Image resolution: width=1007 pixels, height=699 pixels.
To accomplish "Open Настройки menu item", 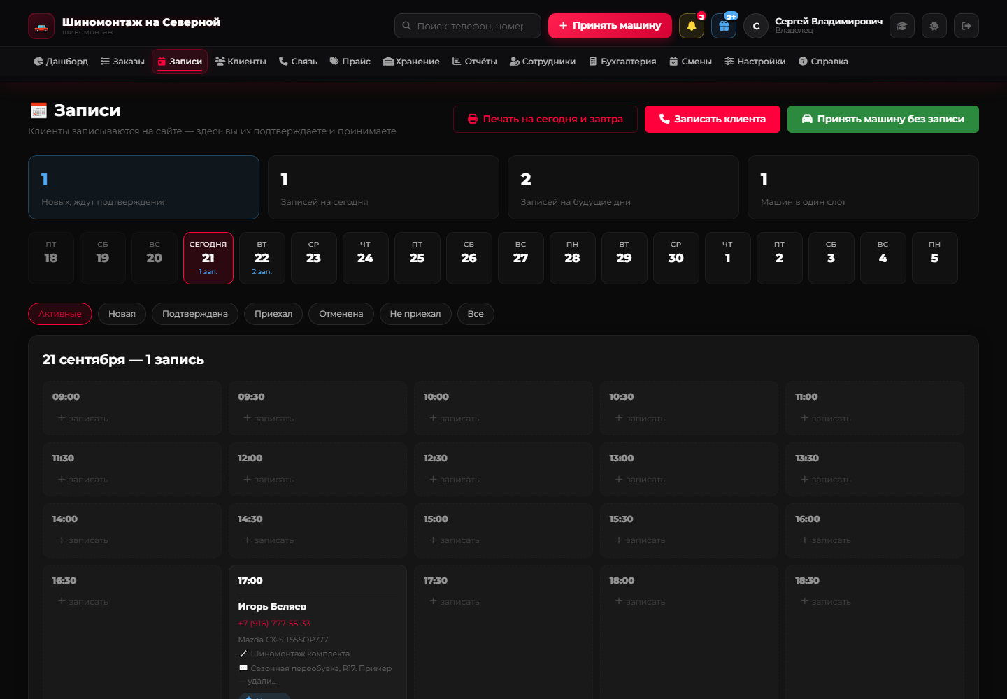I will click(755, 62).
